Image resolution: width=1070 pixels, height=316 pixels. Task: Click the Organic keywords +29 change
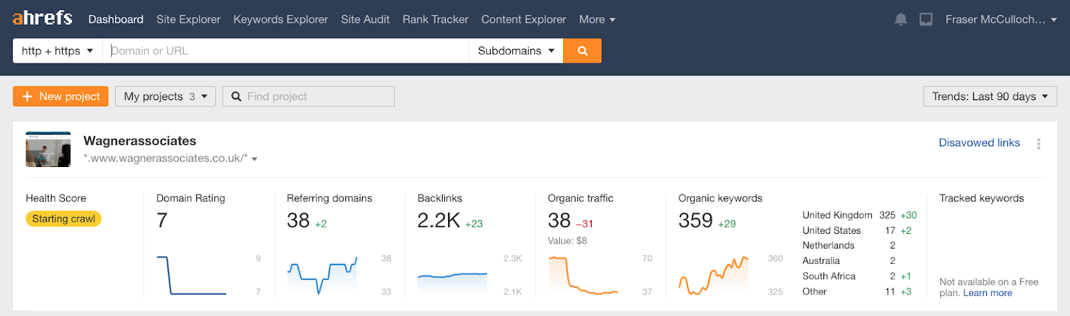coord(727,224)
